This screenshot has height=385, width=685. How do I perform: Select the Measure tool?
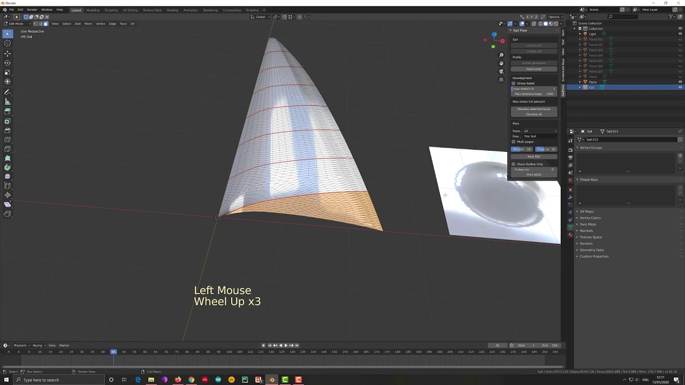coord(7,101)
